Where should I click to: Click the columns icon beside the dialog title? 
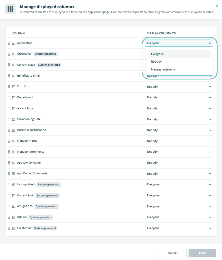coord(10,9)
